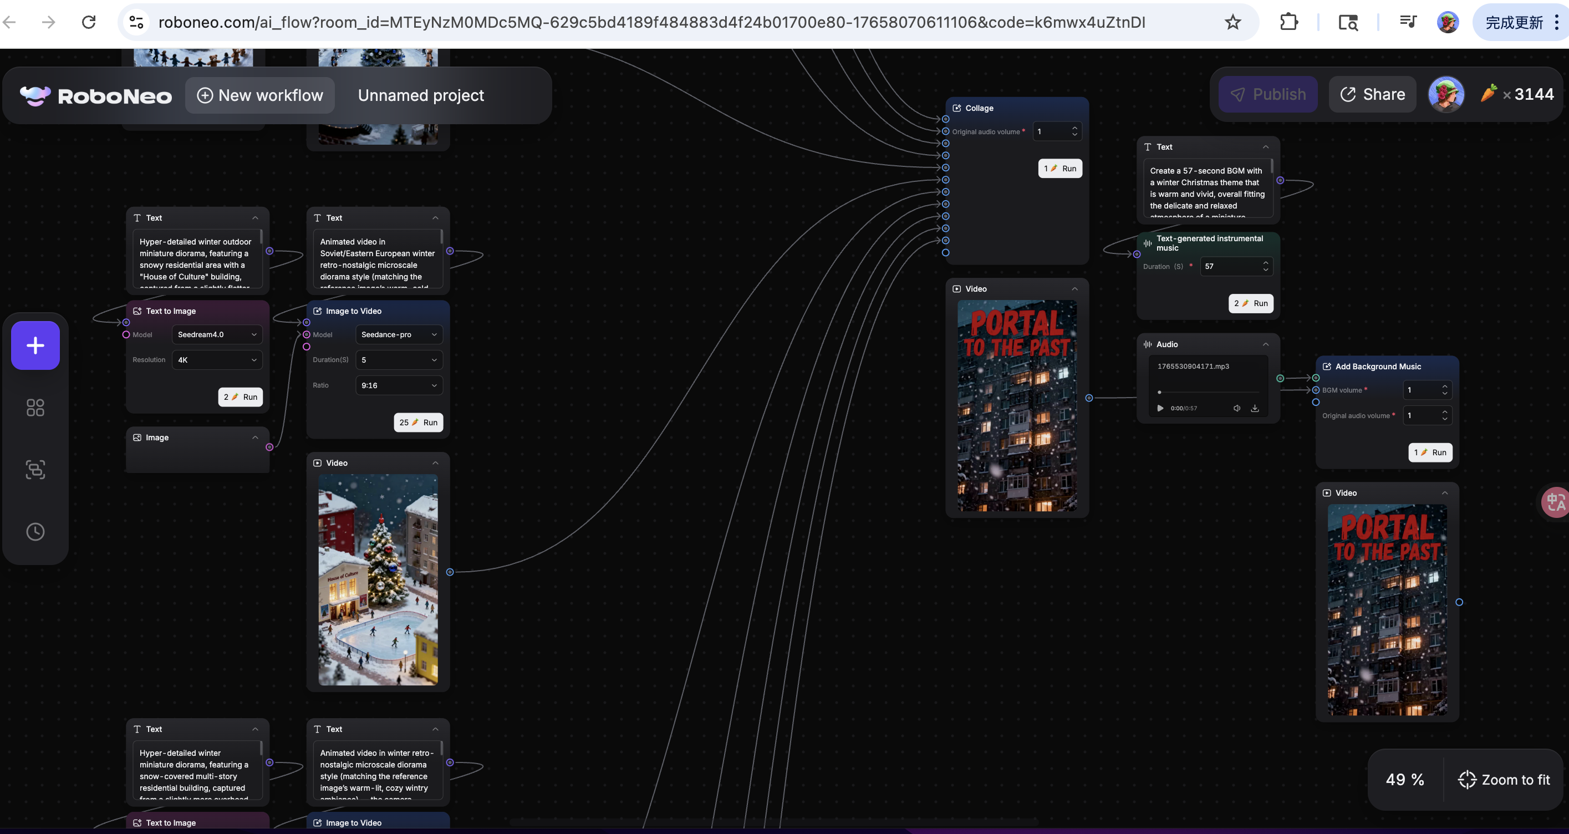Open the grid templates icon in sidebar
The width and height of the screenshot is (1569, 834).
35,408
